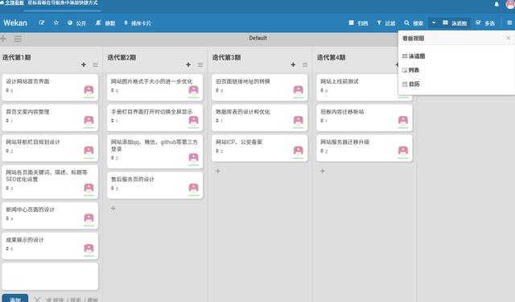Cancel new card with X icon
The width and height of the screenshot is (515, 302).
point(37,300)
